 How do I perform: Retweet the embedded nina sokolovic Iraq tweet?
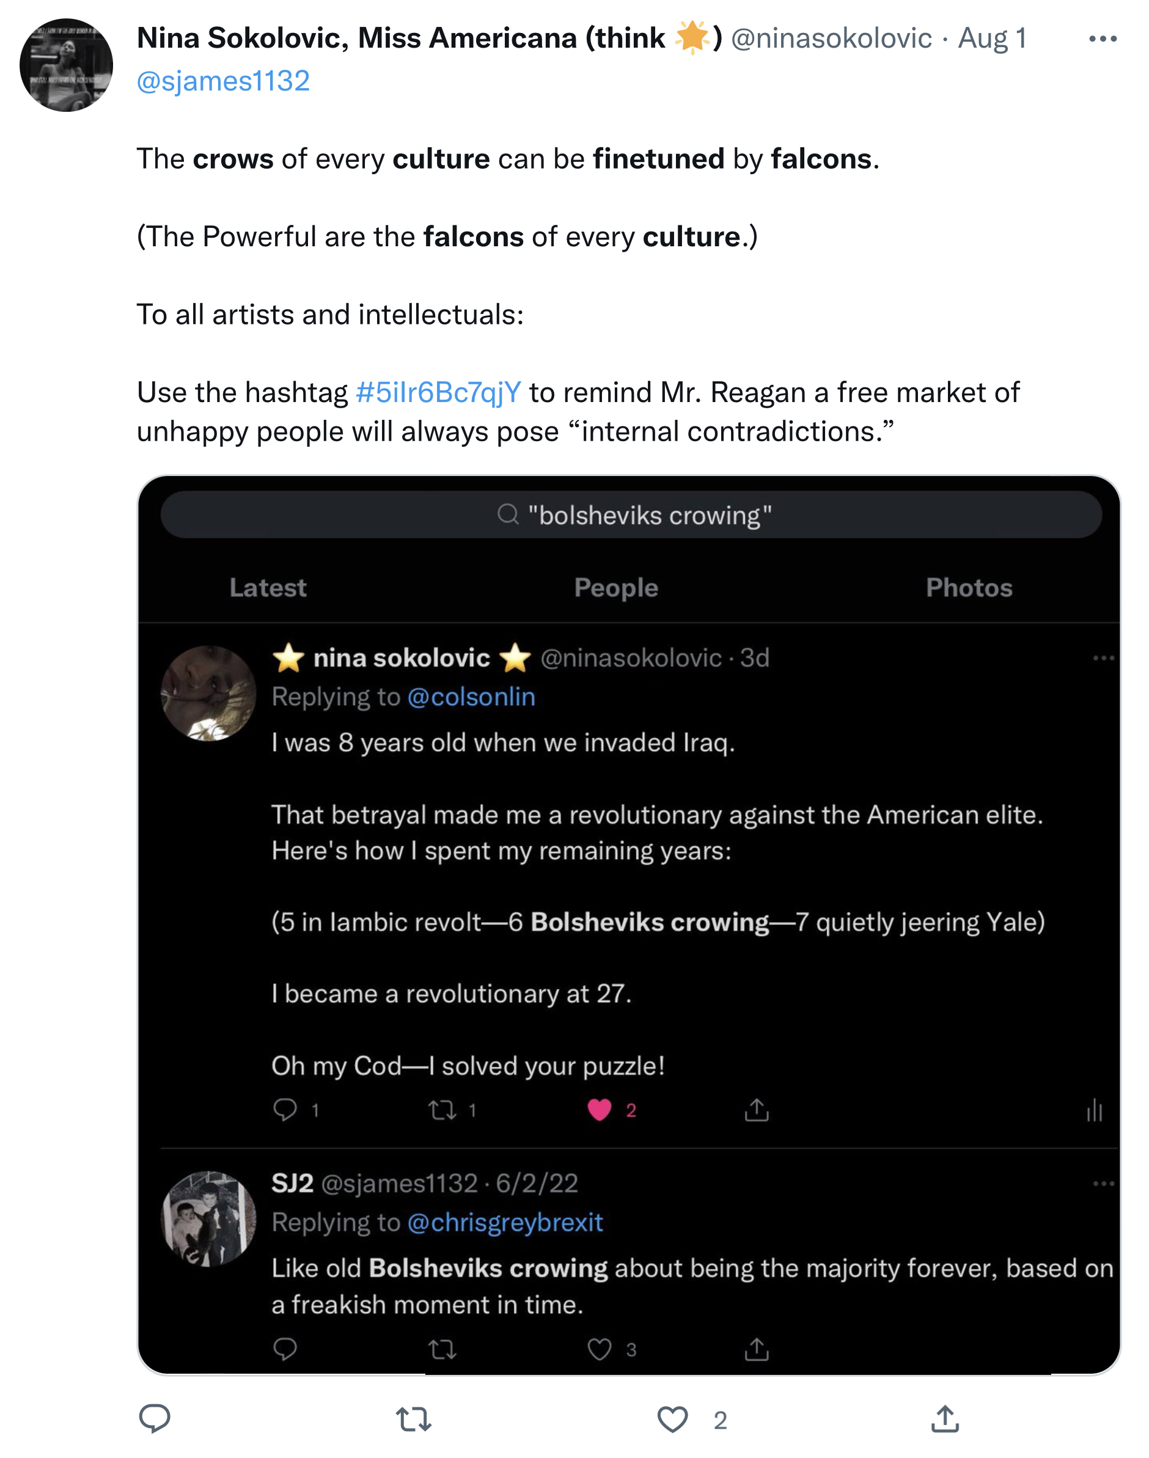[x=442, y=1110]
